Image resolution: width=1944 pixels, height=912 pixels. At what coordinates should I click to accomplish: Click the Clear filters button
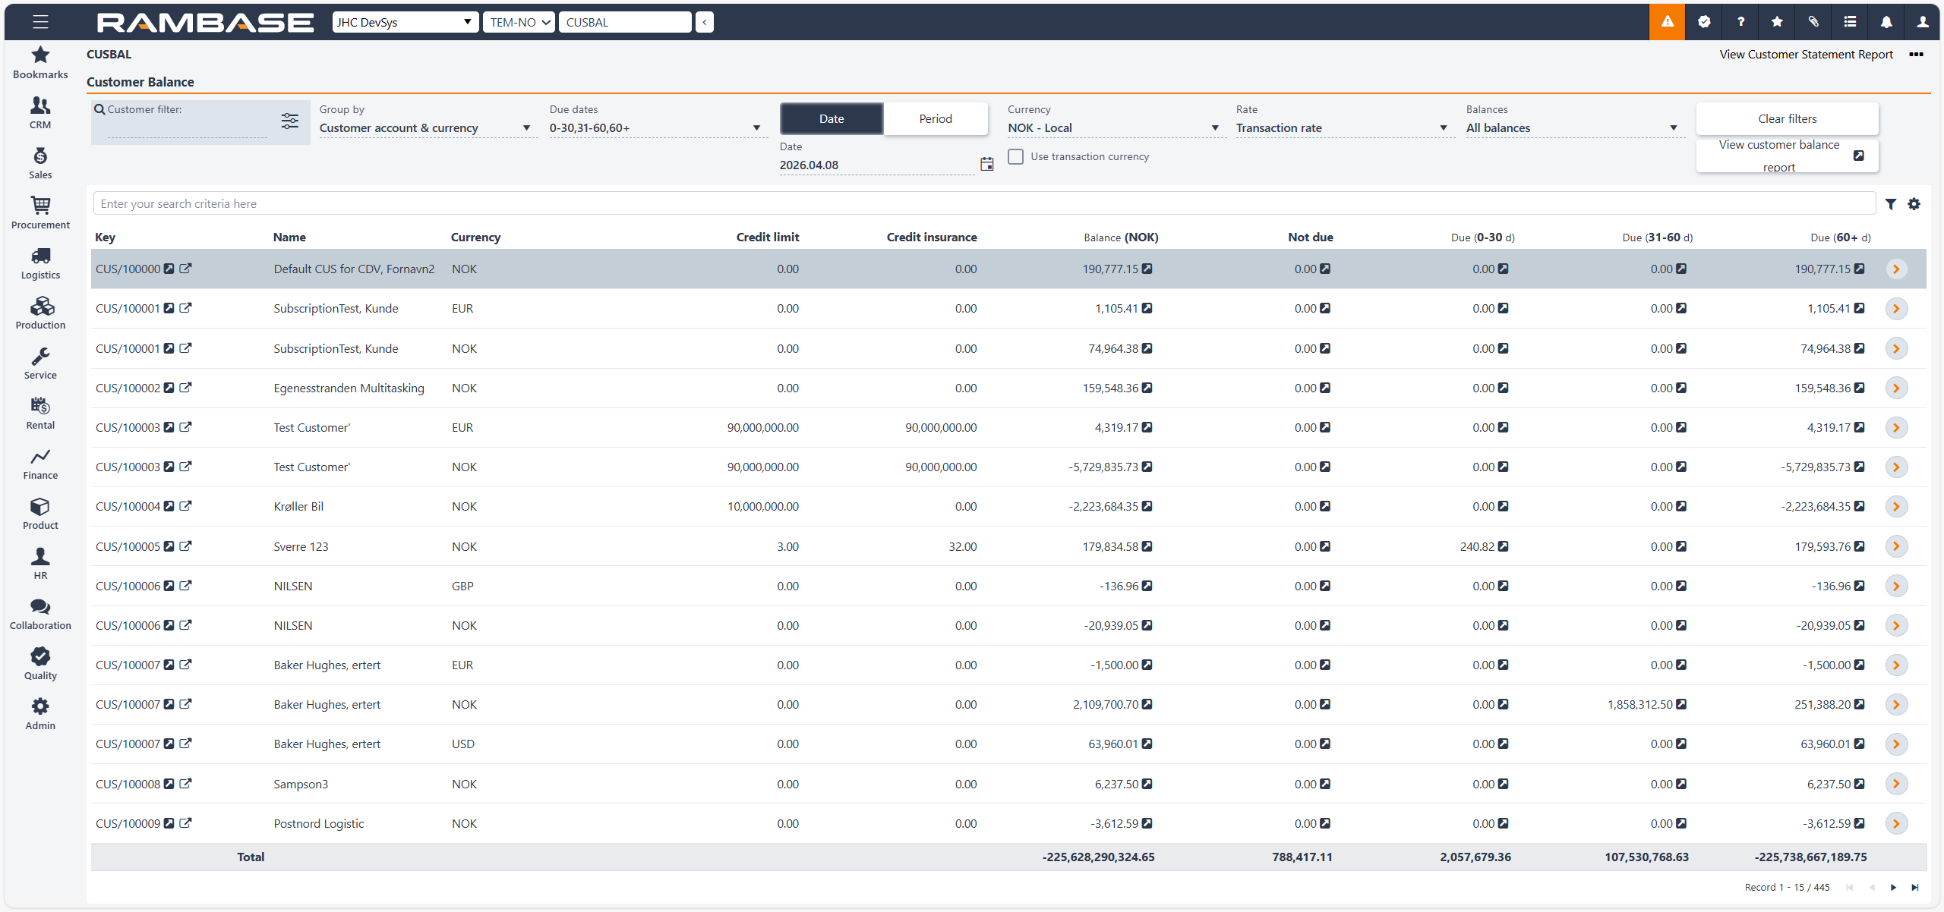tap(1787, 118)
